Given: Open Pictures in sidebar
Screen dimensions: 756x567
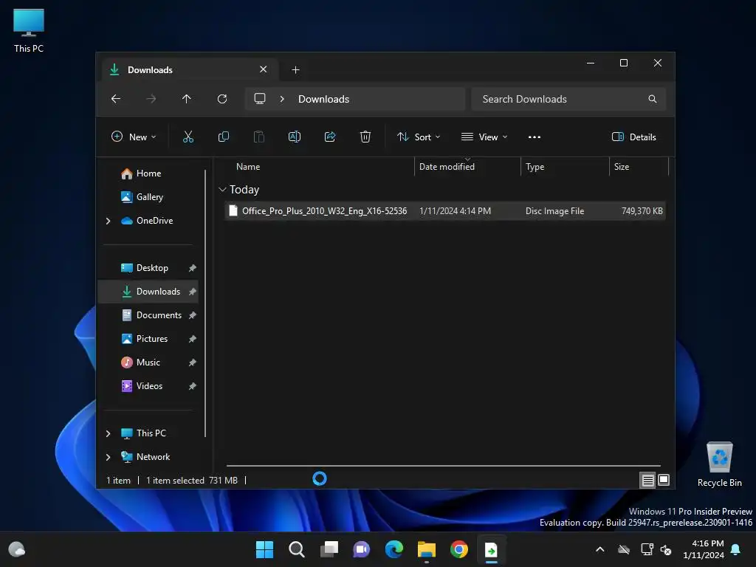Looking at the screenshot, I should 148,339.
